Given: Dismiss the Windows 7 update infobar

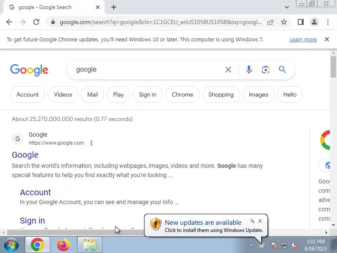Looking at the screenshot, I should point(327,39).
